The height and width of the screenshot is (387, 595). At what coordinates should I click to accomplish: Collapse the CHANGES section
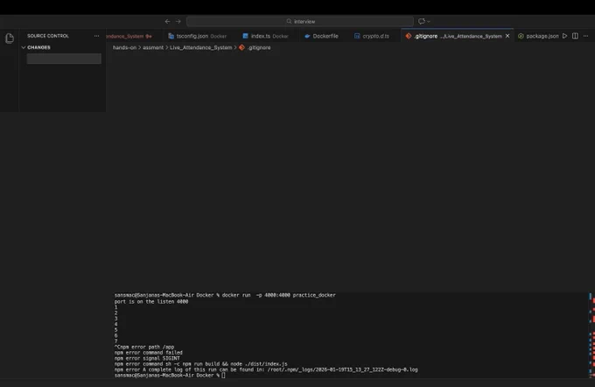[x=24, y=47]
